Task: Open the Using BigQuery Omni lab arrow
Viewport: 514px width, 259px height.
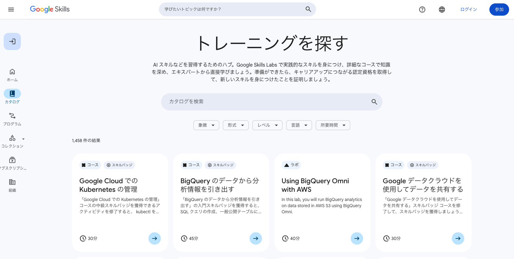Action: 357,238
